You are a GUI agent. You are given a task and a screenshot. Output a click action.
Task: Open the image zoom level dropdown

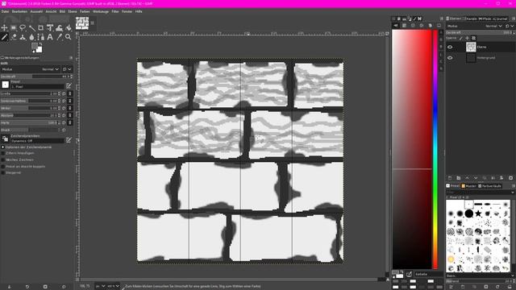113,286
